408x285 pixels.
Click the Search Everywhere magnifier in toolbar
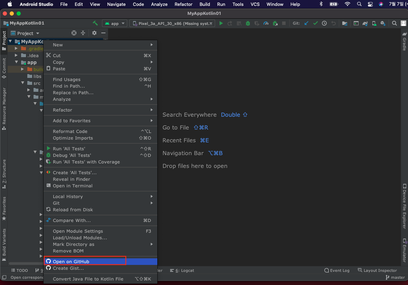coord(394,23)
